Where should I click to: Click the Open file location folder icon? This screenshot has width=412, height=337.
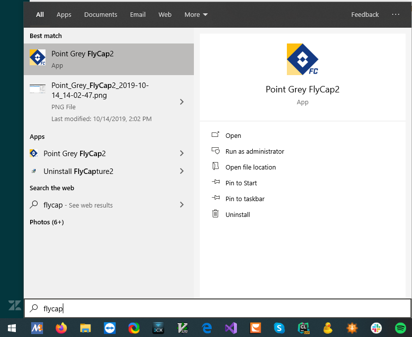(216, 166)
